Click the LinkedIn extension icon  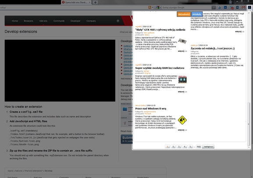tap(225, 7)
